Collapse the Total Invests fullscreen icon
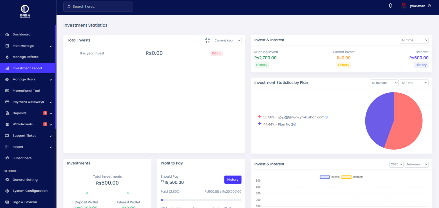The width and height of the screenshot is (439, 208). click(207, 40)
